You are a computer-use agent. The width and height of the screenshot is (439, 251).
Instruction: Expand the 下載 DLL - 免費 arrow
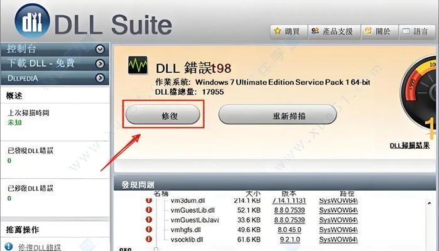click(100, 64)
